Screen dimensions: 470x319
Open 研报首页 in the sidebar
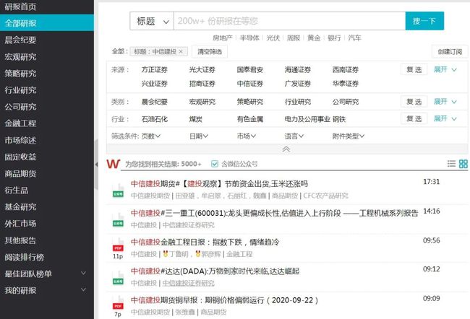[20, 6]
